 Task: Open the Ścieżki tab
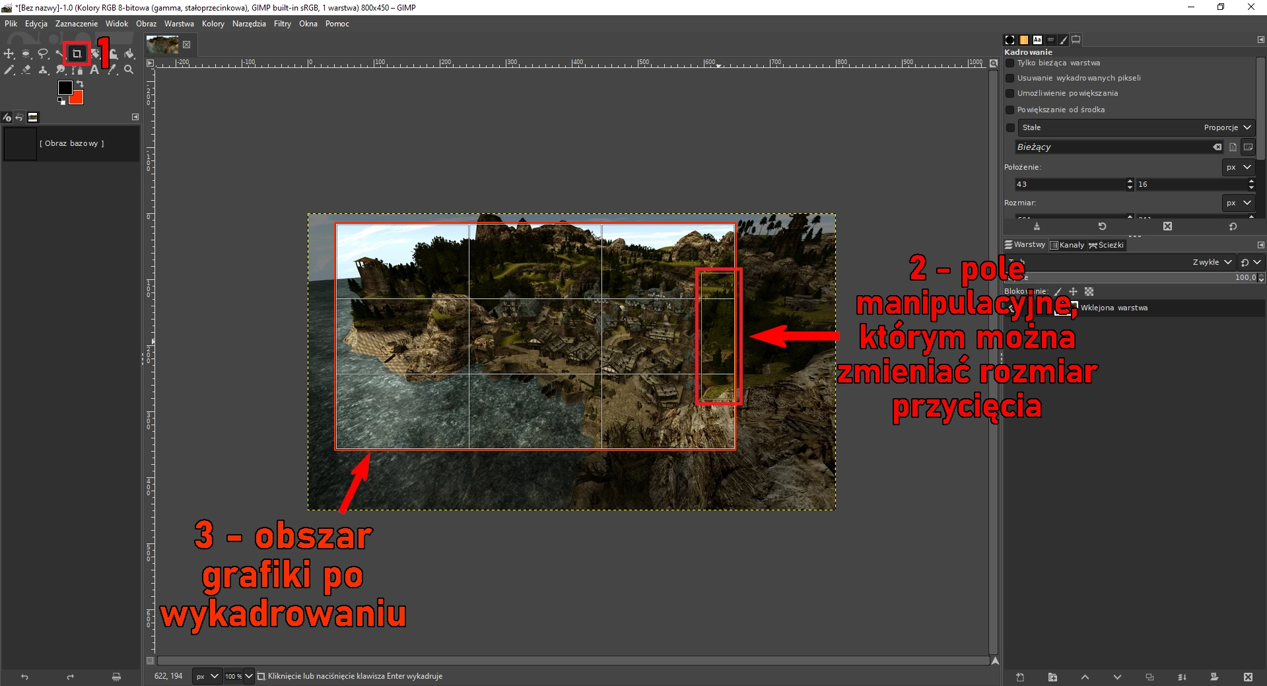tap(1107, 245)
